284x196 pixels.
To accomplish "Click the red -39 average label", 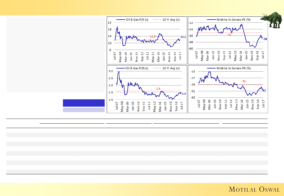I will tap(243, 82).
